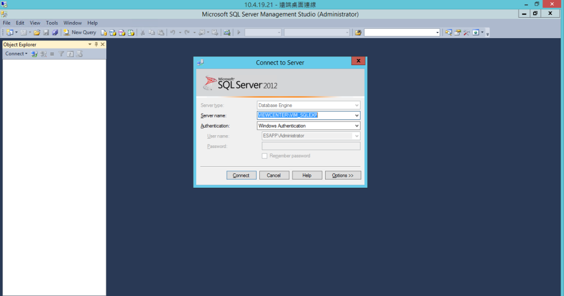Click the Save disk icon
The height and width of the screenshot is (296, 564).
(46, 33)
